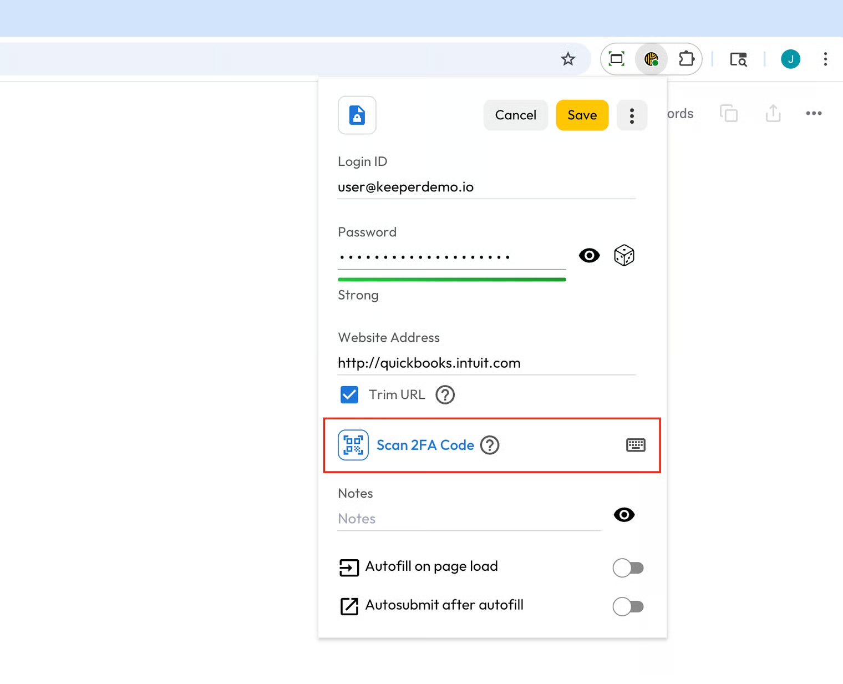This screenshot has width=843, height=684.
Task: Open the browser Extensions puzzle icon
Action: coord(686,59)
